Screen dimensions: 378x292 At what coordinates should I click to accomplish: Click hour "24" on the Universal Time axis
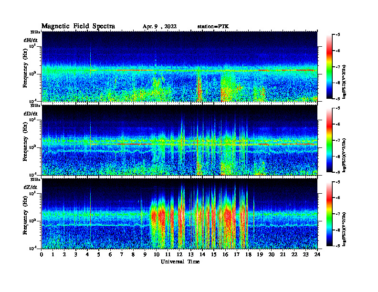click(317, 255)
